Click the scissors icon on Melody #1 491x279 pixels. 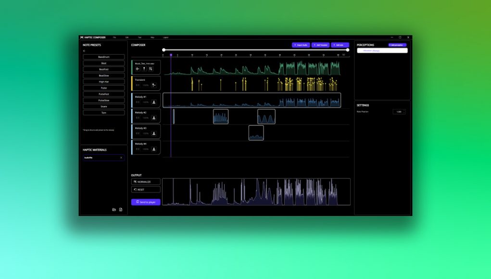(x=154, y=102)
